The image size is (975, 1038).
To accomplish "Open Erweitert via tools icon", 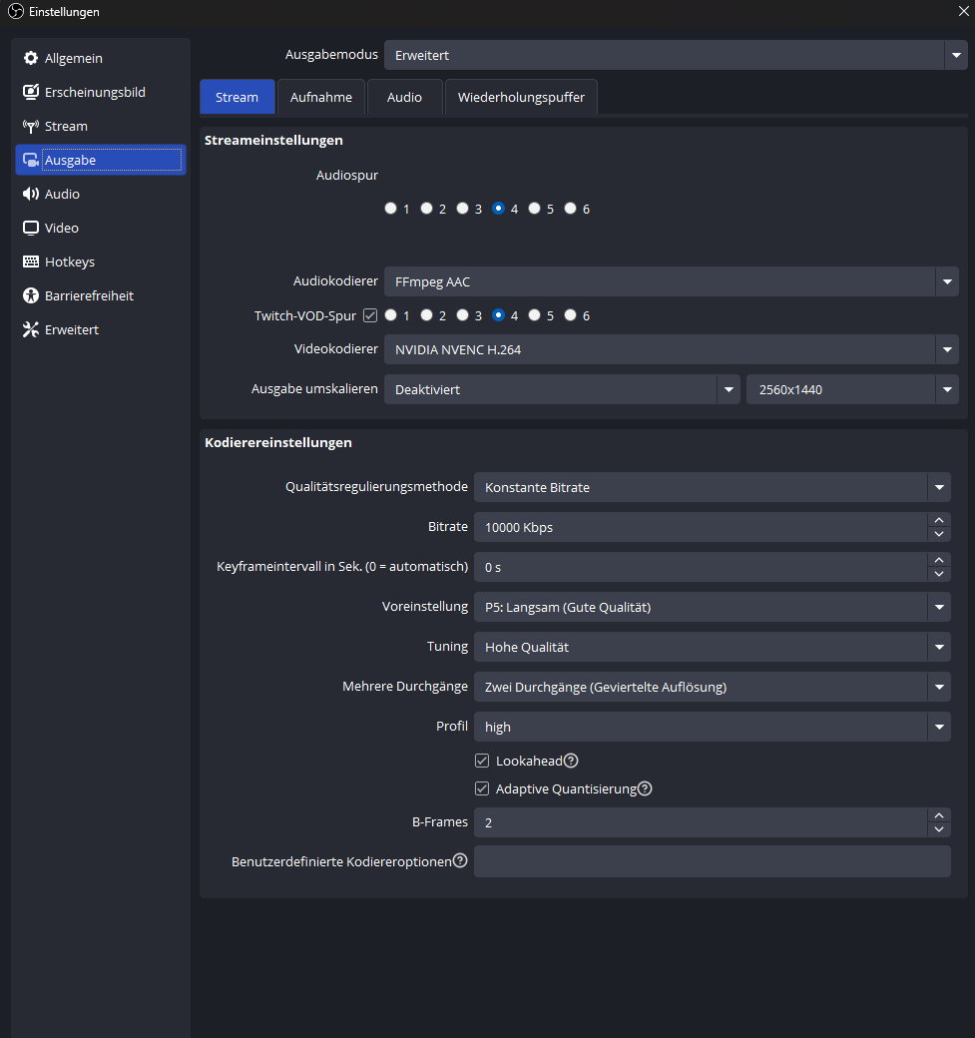I will [x=31, y=330].
